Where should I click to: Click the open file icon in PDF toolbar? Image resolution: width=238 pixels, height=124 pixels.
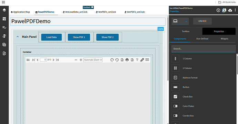click(x=122, y=60)
